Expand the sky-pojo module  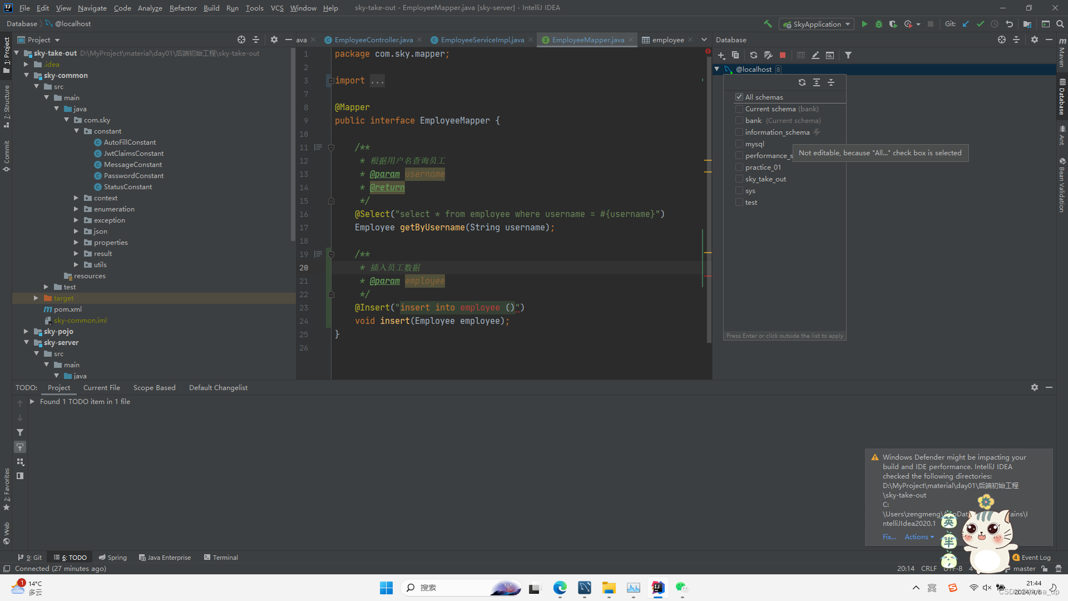pos(26,332)
